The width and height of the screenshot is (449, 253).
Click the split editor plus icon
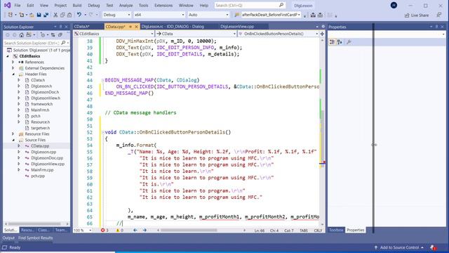pyautogui.click(x=322, y=34)
